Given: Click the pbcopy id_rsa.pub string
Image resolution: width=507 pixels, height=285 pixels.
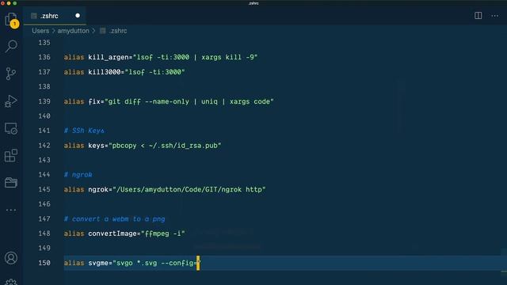Looking at the screenshot, I should click(165, 146).
